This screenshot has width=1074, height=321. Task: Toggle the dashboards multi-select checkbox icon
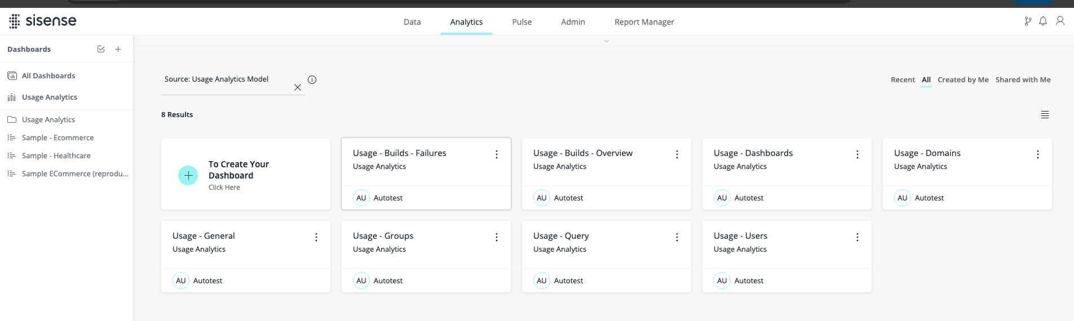click(x=101, y=50)
